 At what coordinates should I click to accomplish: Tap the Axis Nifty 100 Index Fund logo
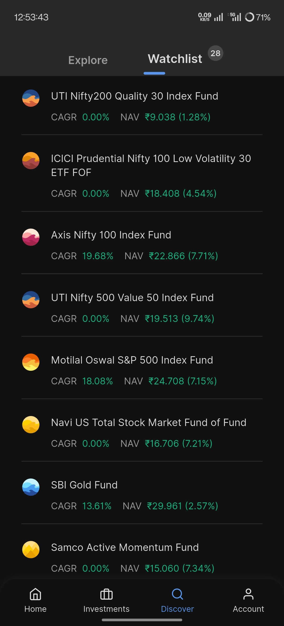click(x=31, y=237)
